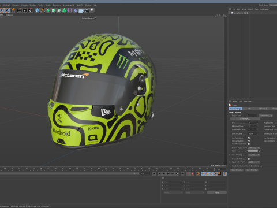Click the MoGraph Cloner icon

pos(59,10)
